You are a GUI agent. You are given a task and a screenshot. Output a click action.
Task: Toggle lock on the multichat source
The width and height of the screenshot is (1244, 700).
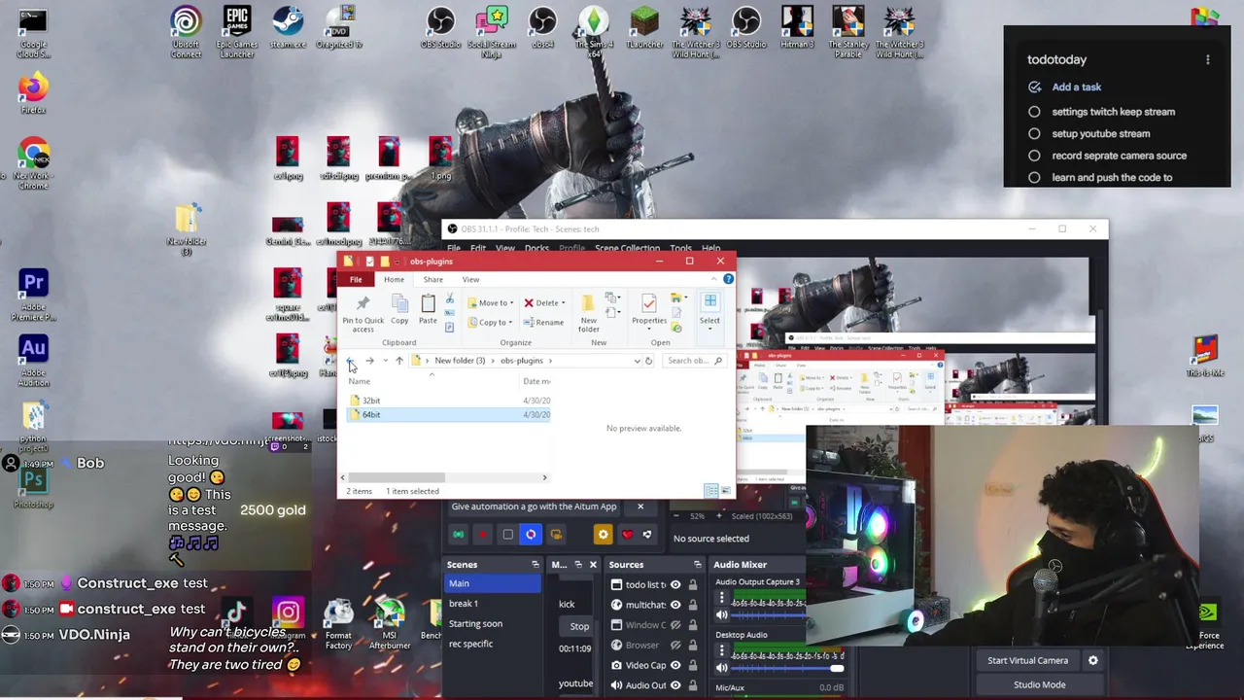coord(693,605)
